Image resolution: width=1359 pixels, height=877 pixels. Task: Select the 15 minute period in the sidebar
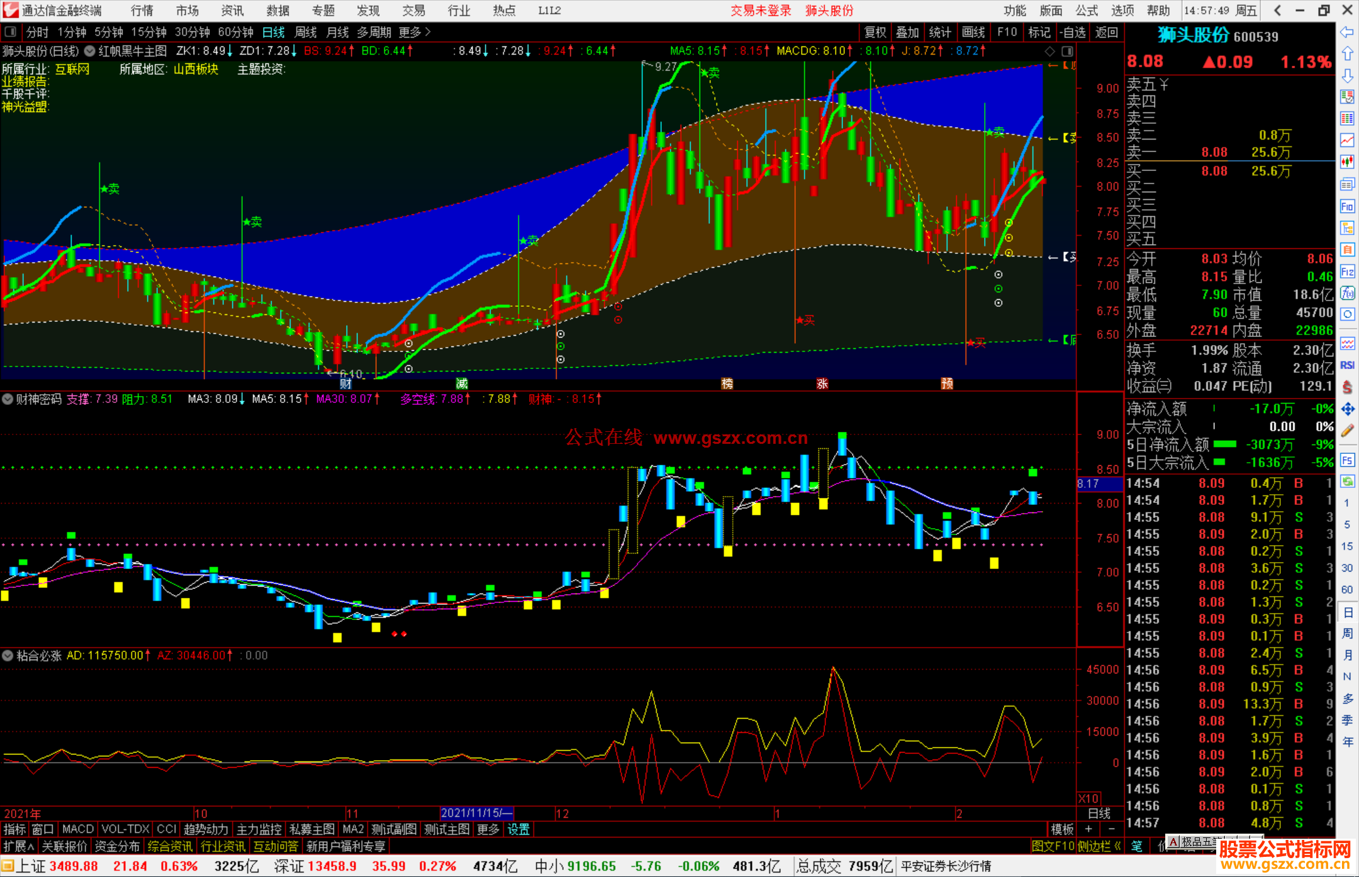click(1347, 546)
